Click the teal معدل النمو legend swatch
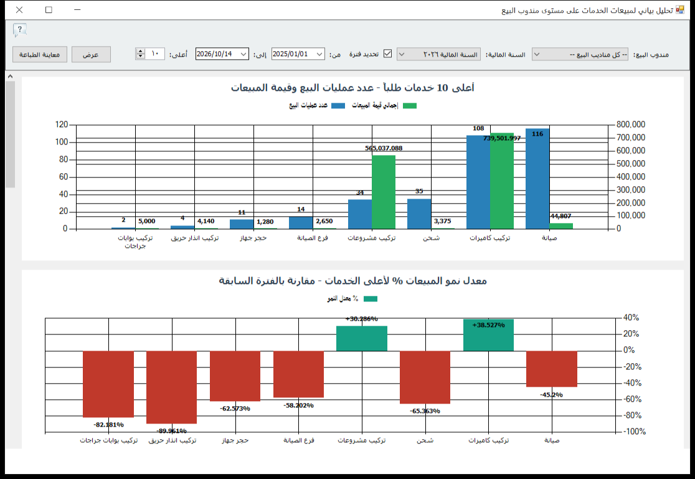The height and width of the screenshot is (479, 695). pos(371,299)
